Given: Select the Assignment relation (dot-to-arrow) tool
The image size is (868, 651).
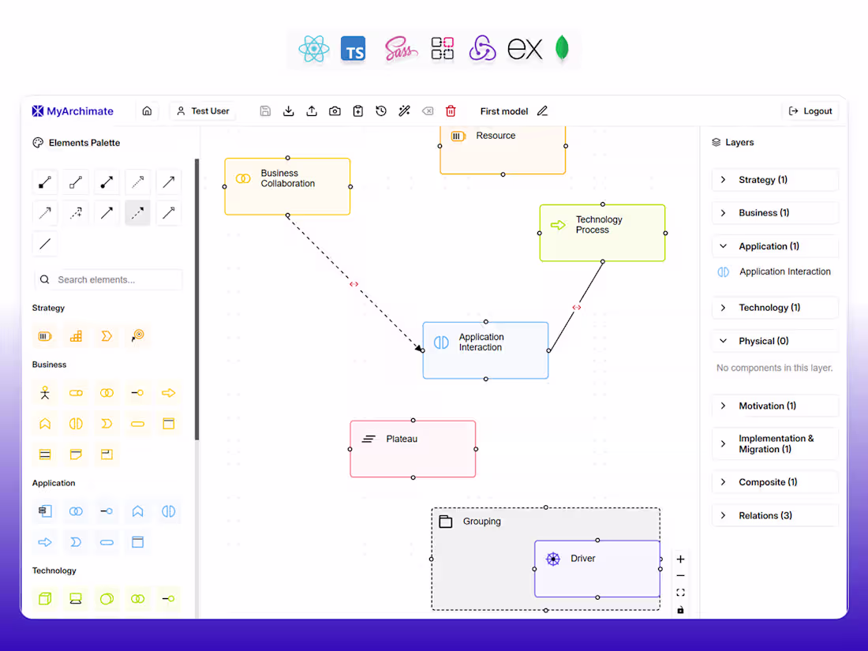Looking at the screenshot, I should click(107, 181).
